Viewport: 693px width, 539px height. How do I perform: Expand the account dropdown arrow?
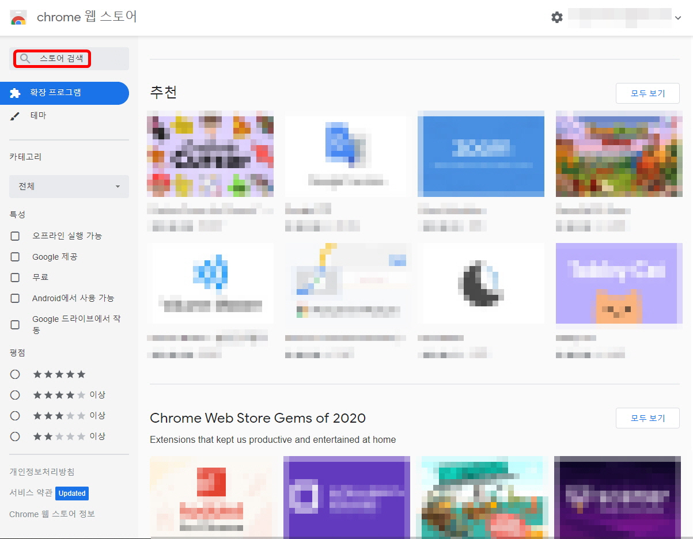pos(677,18)
